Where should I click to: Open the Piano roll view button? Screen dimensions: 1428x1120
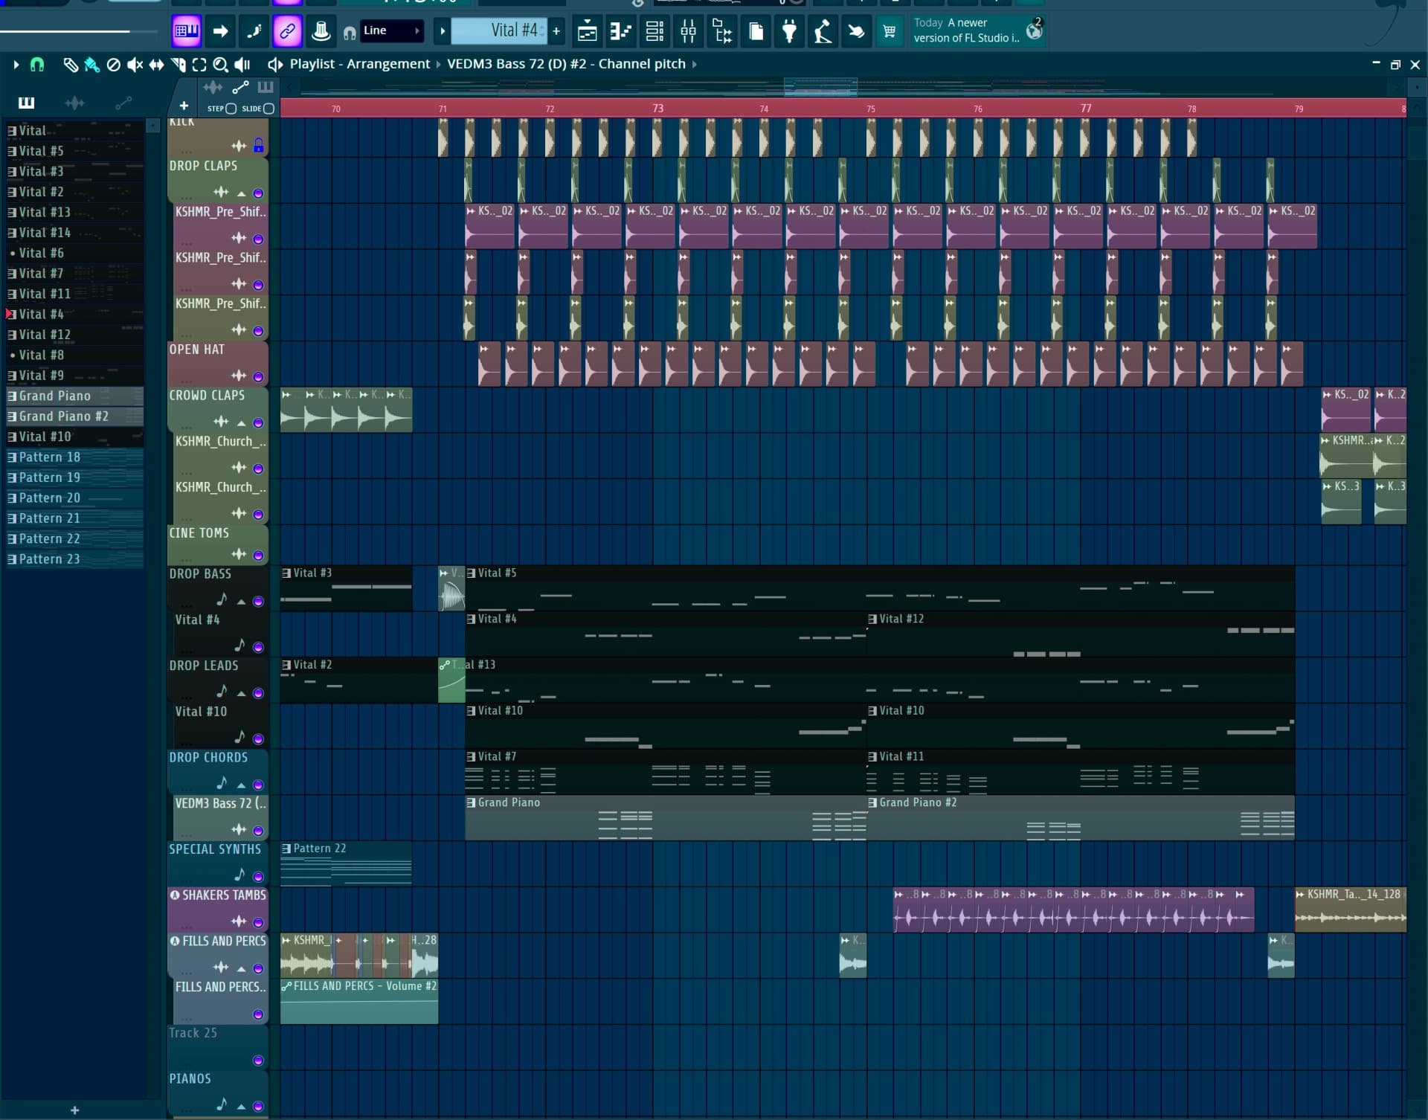pyautogui.click(x=620, y=31)
